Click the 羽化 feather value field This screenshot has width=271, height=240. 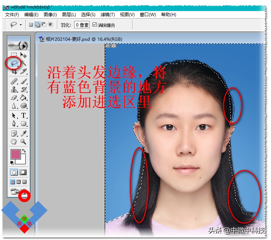click(x=82, y=25)
